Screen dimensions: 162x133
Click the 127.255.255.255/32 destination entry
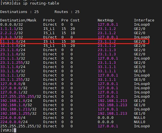[21, 97]
